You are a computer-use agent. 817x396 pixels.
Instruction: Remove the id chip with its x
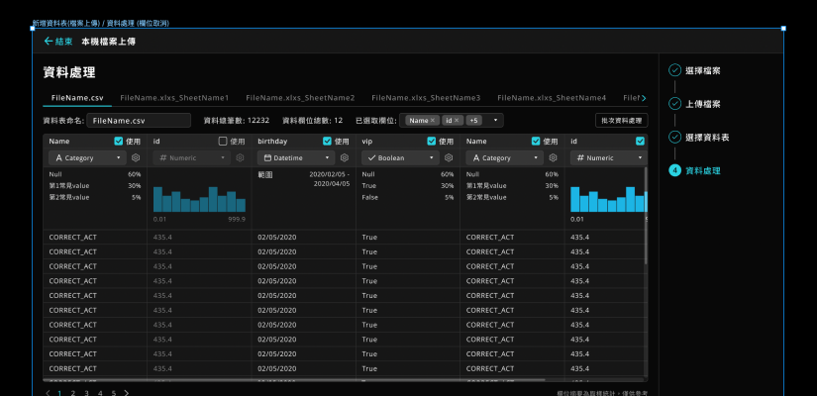pos(457,121)
